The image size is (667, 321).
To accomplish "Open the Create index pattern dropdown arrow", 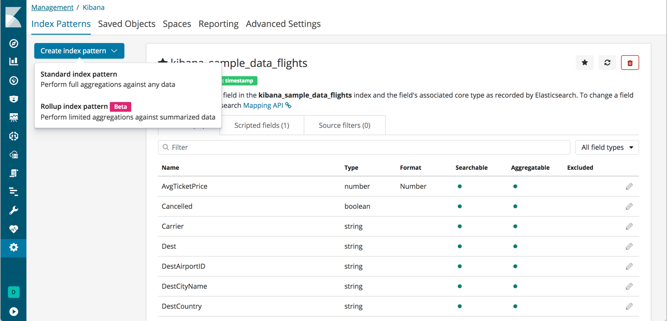I will point(115,50).
